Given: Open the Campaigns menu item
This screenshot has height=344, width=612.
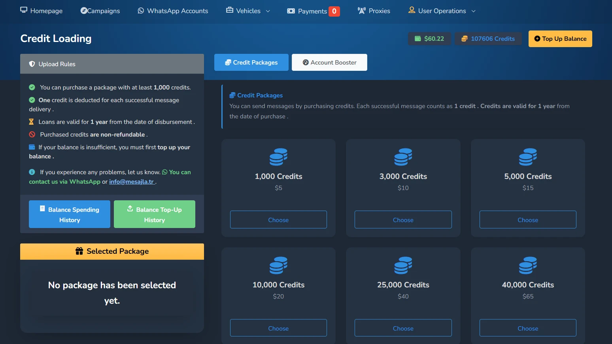Looking at the screenshot, I should point(100,11).
